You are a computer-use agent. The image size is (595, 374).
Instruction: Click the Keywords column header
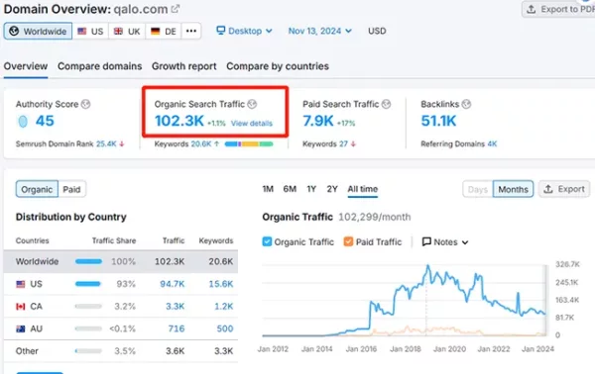(x=216, y=240)
